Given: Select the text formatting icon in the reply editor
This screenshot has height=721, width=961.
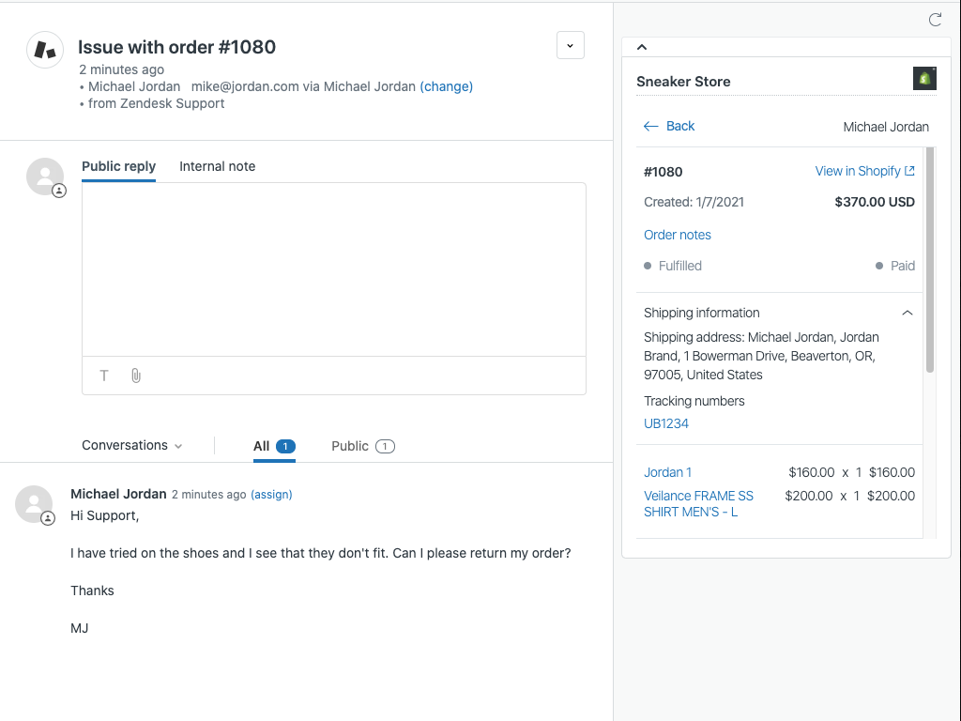Looking at the screenshot, I should point(103,376).
